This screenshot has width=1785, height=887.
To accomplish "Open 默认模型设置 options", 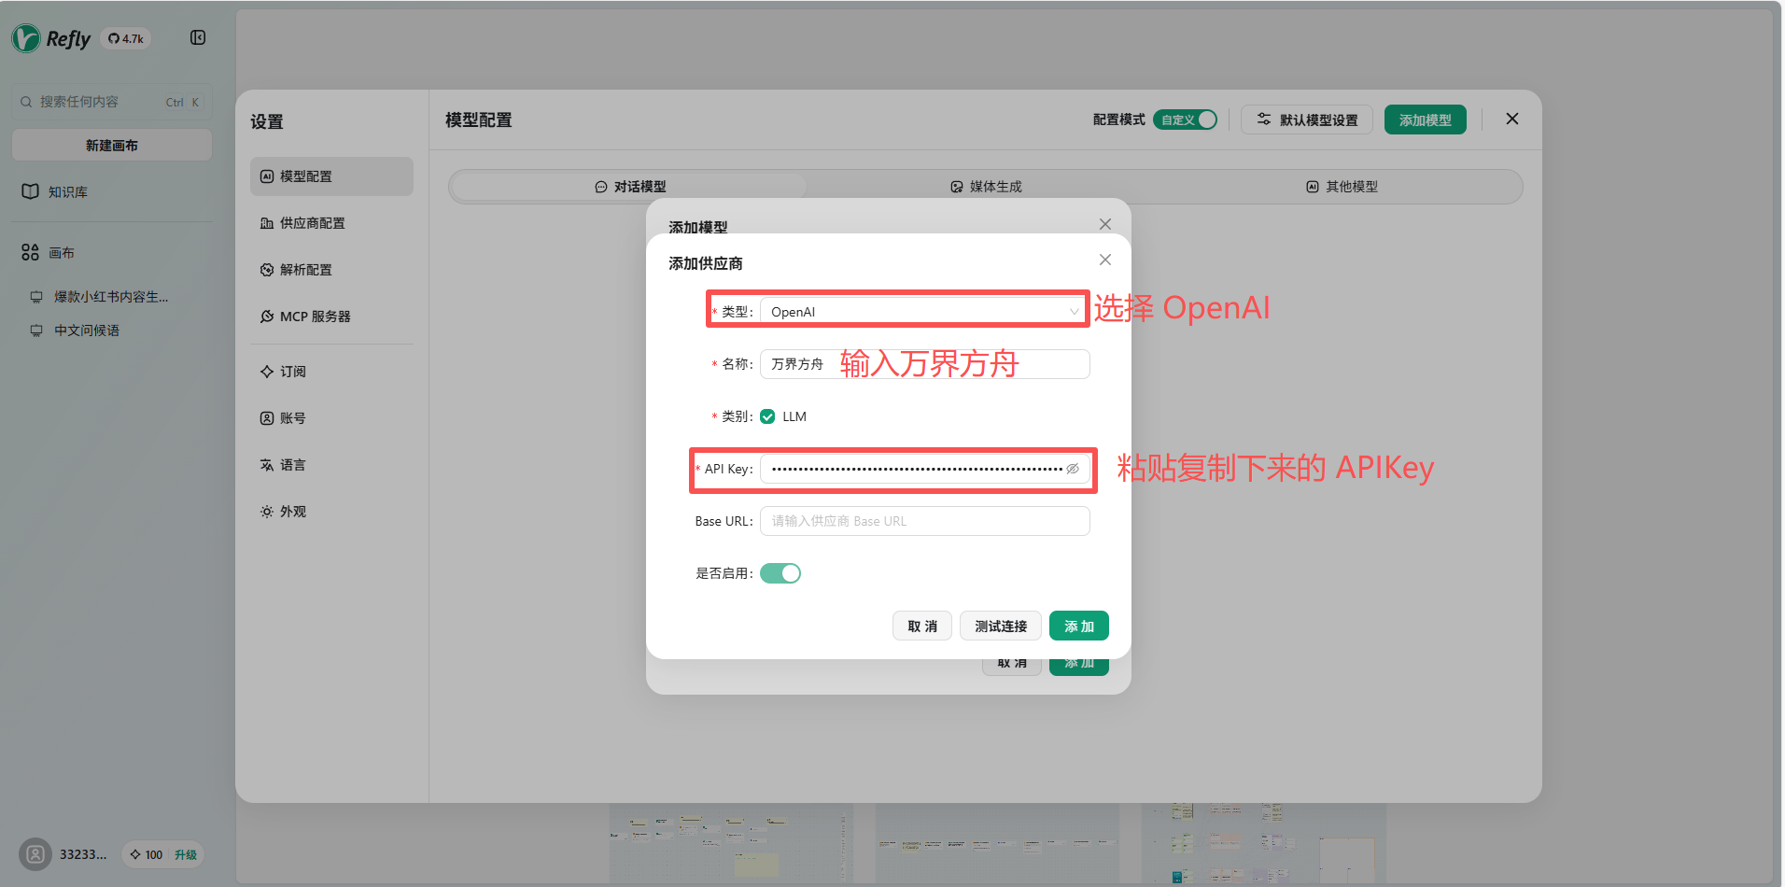I will pos(1306,120).
